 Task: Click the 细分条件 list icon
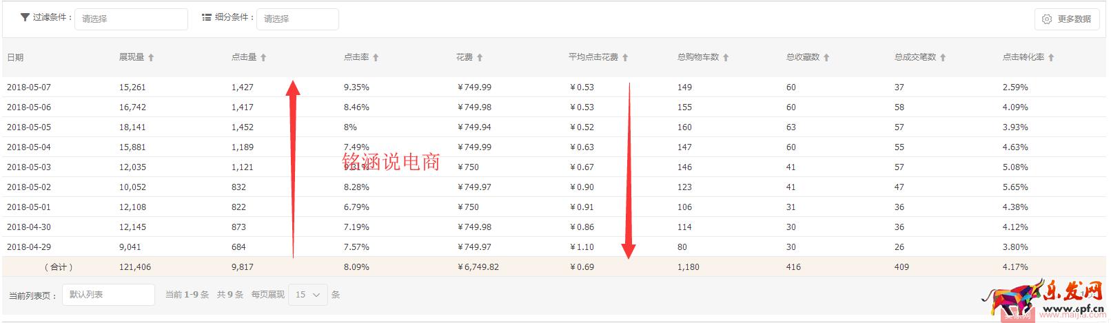(x=207, y=17)
